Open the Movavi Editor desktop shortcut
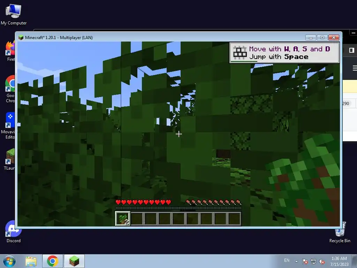Image resolution: width=357 pixels, height=268 pixels. point(8,126)
